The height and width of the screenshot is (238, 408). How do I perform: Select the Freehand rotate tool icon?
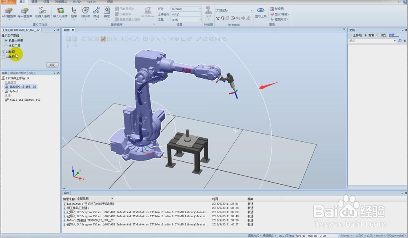tap(222, 18)
